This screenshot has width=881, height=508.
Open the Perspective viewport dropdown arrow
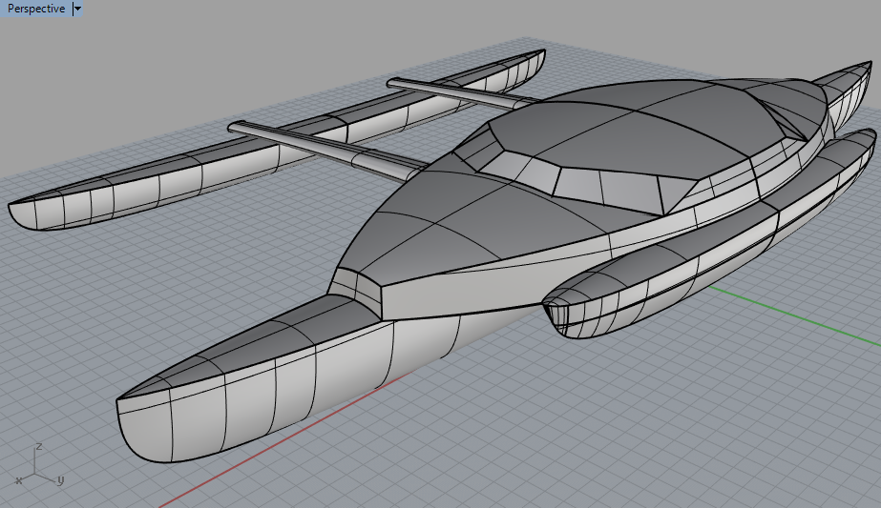pos(77,9)
